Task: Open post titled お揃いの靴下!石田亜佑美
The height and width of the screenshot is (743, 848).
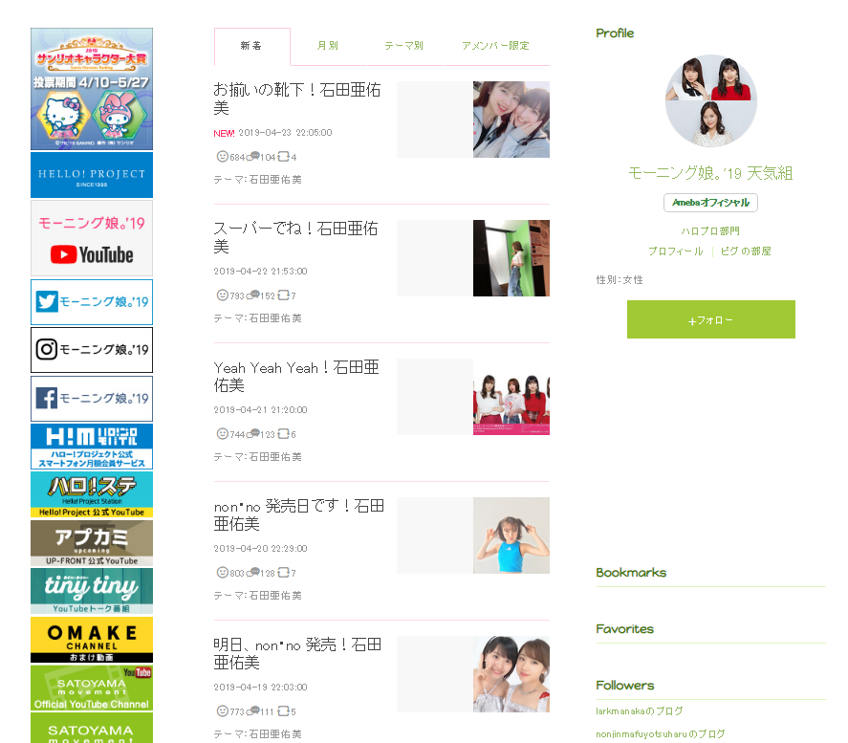Action: pos(297,98)
